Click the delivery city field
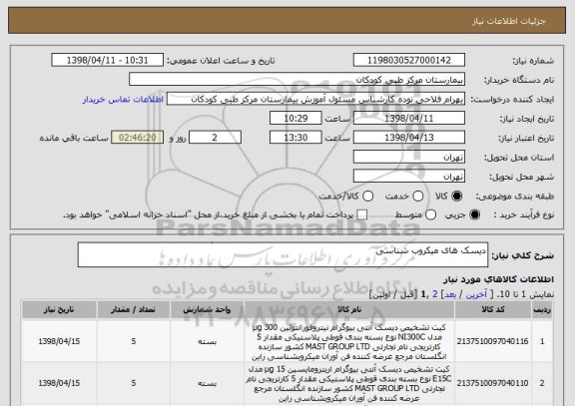The width and height of the screenshot is (575, 406). tap(409, 177)
